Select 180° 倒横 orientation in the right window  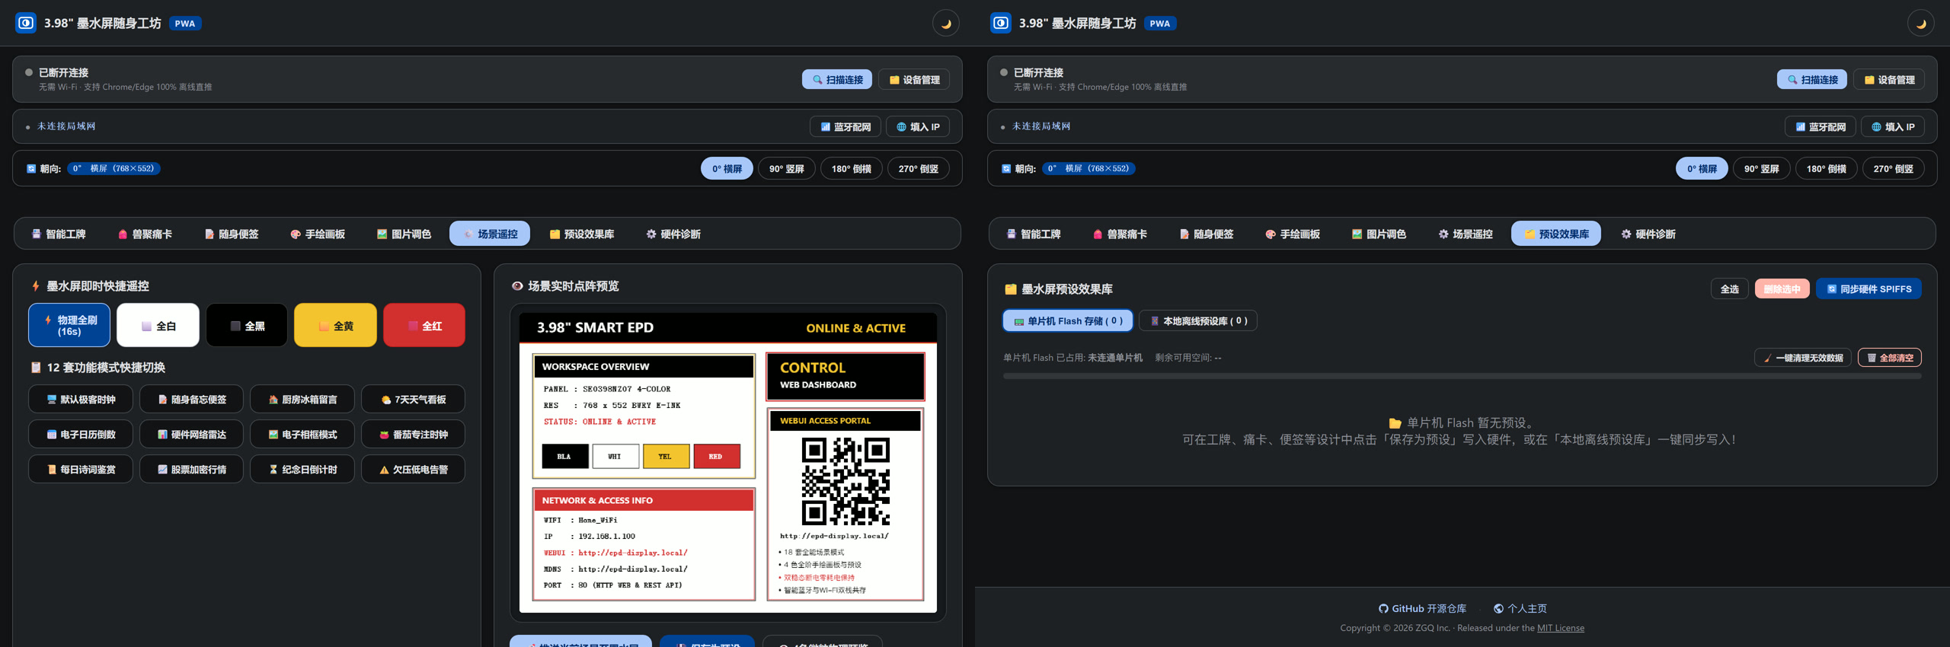(x=1827, y=168)
